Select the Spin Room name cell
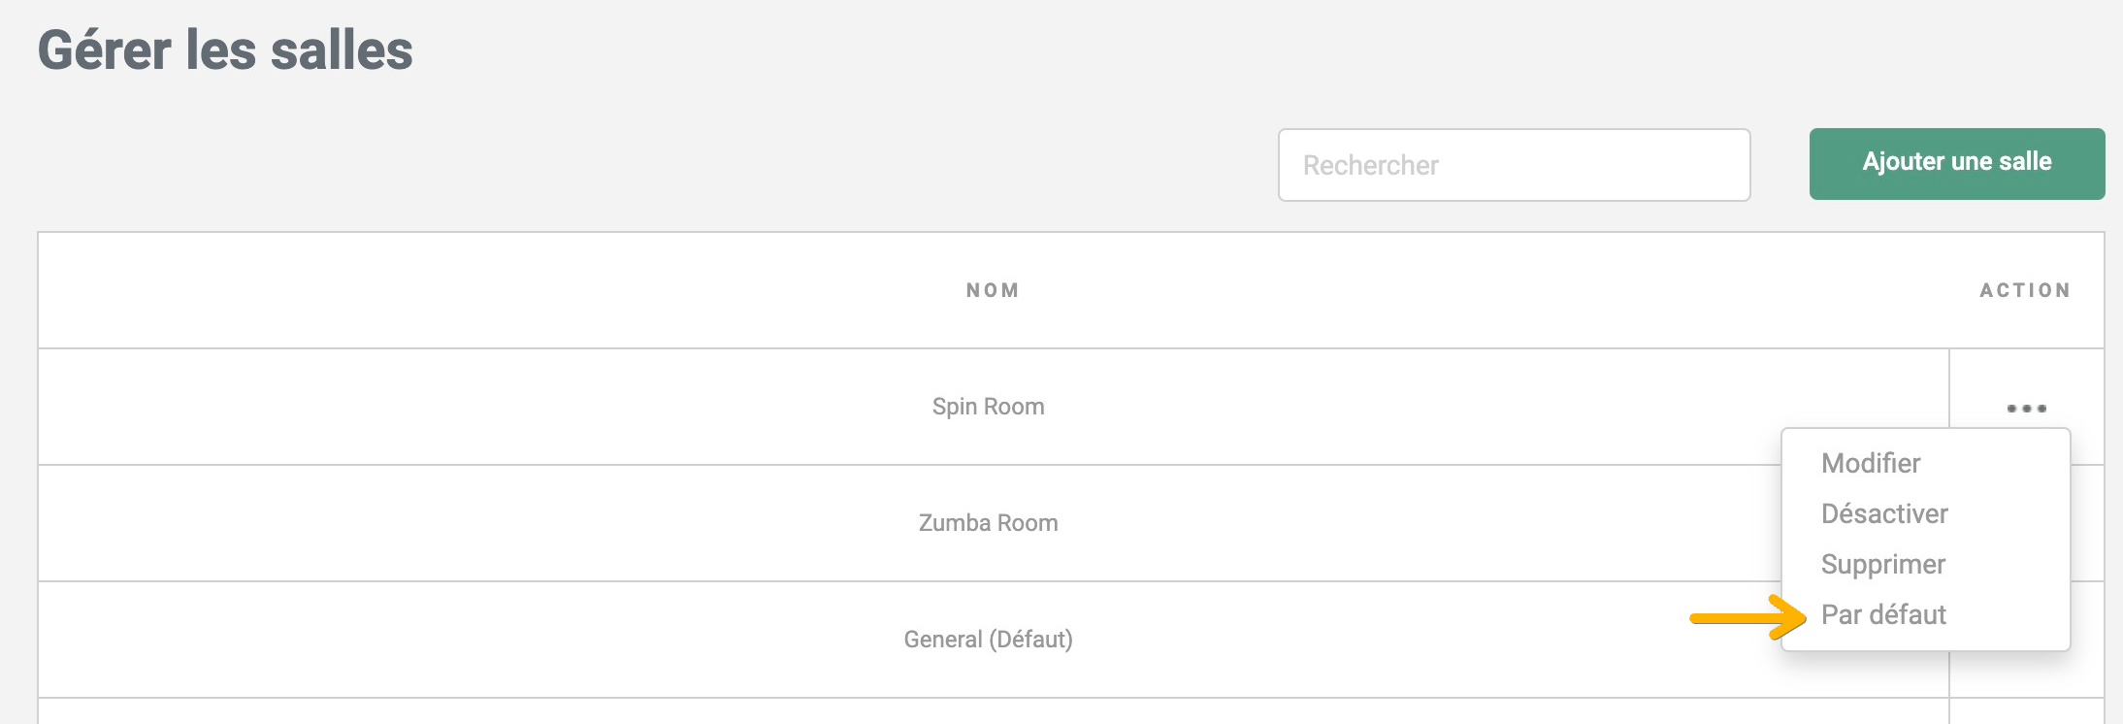Screen dimensions: 2123x724 988,407
